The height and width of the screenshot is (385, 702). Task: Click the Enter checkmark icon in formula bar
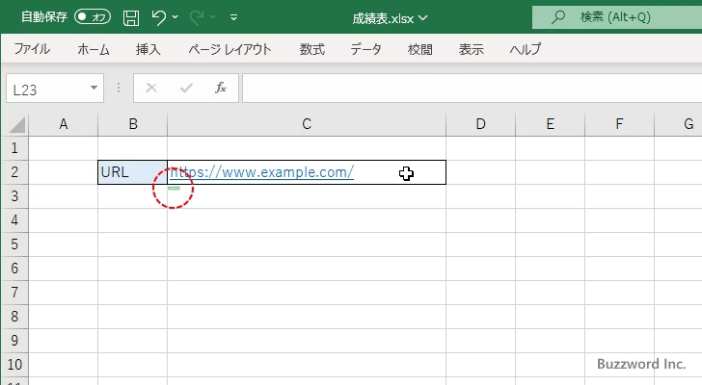tap(186, 88)
